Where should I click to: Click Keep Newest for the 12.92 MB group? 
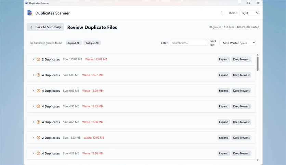coord(241,138)
